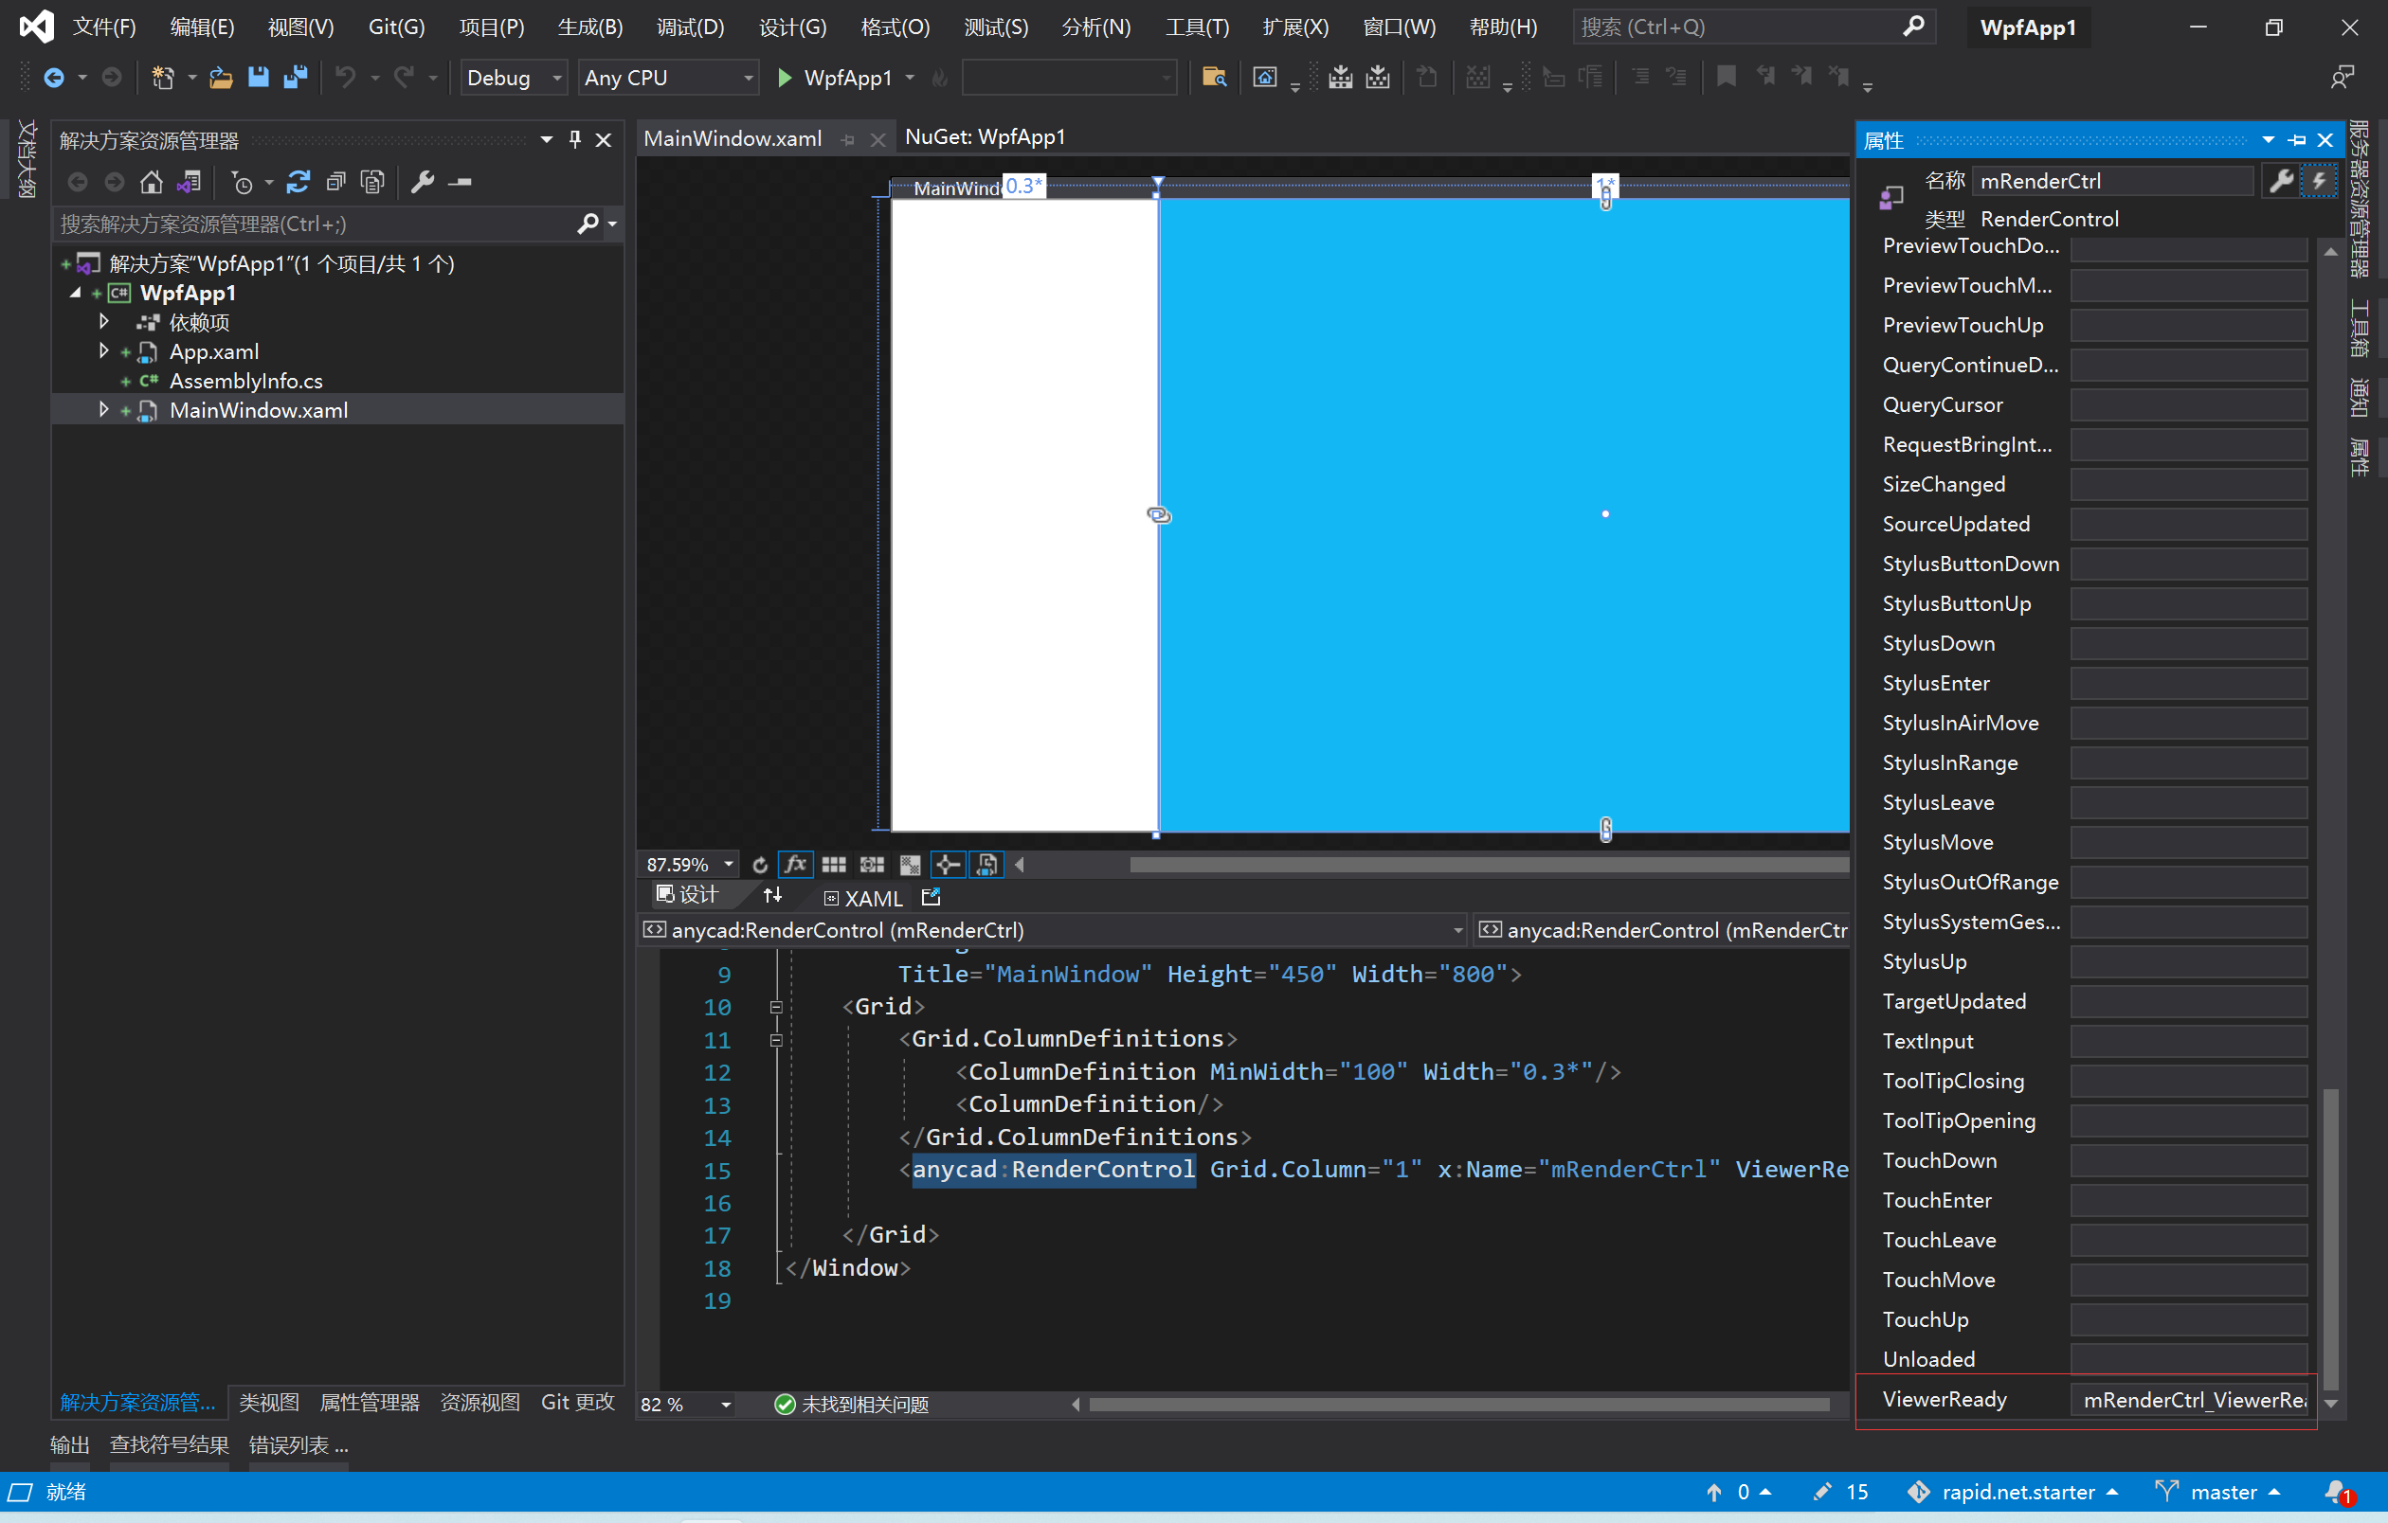Viewport: 2388px width, 1523px height.
Task: Pin the Properties panel
Action: coord(2298,140)
